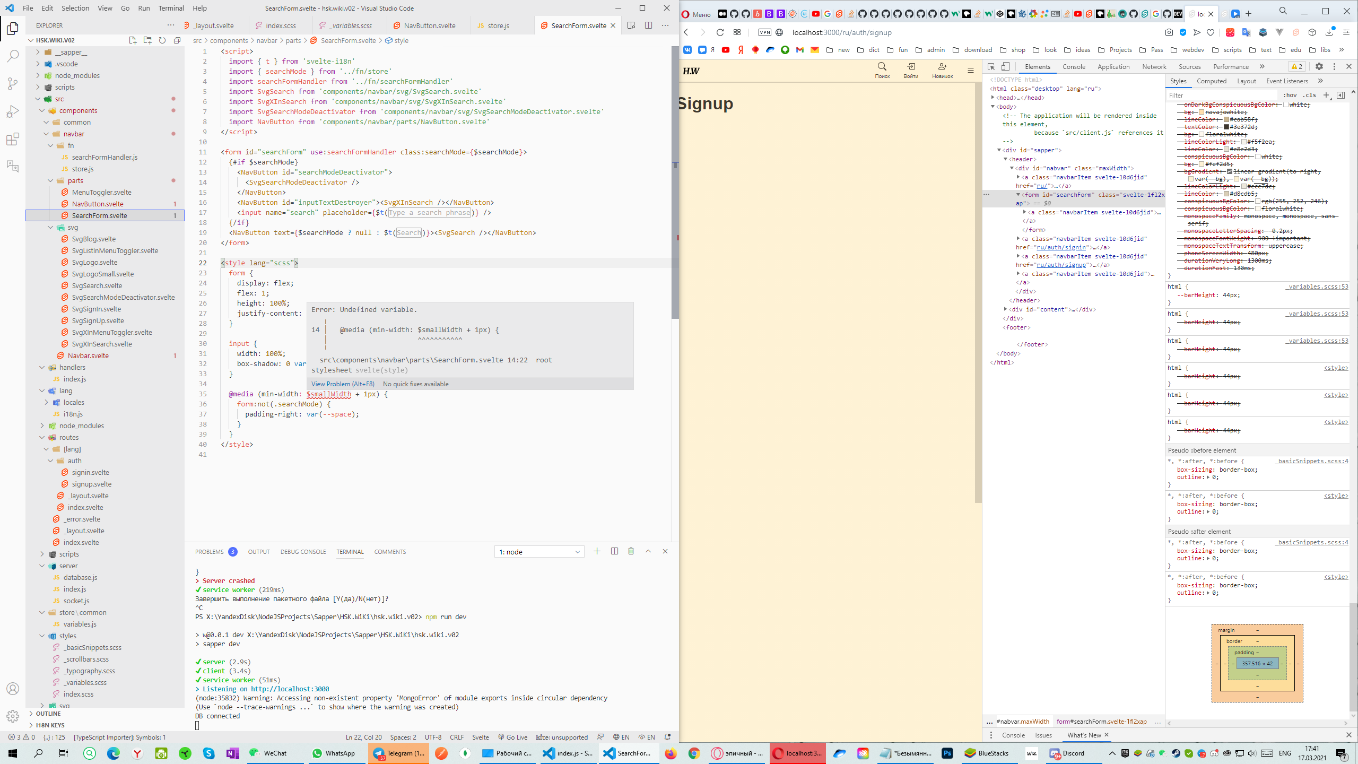1358x764 pixels.
Task: Toggle .cls class editor in Styles
Action: pos(1310,95)
